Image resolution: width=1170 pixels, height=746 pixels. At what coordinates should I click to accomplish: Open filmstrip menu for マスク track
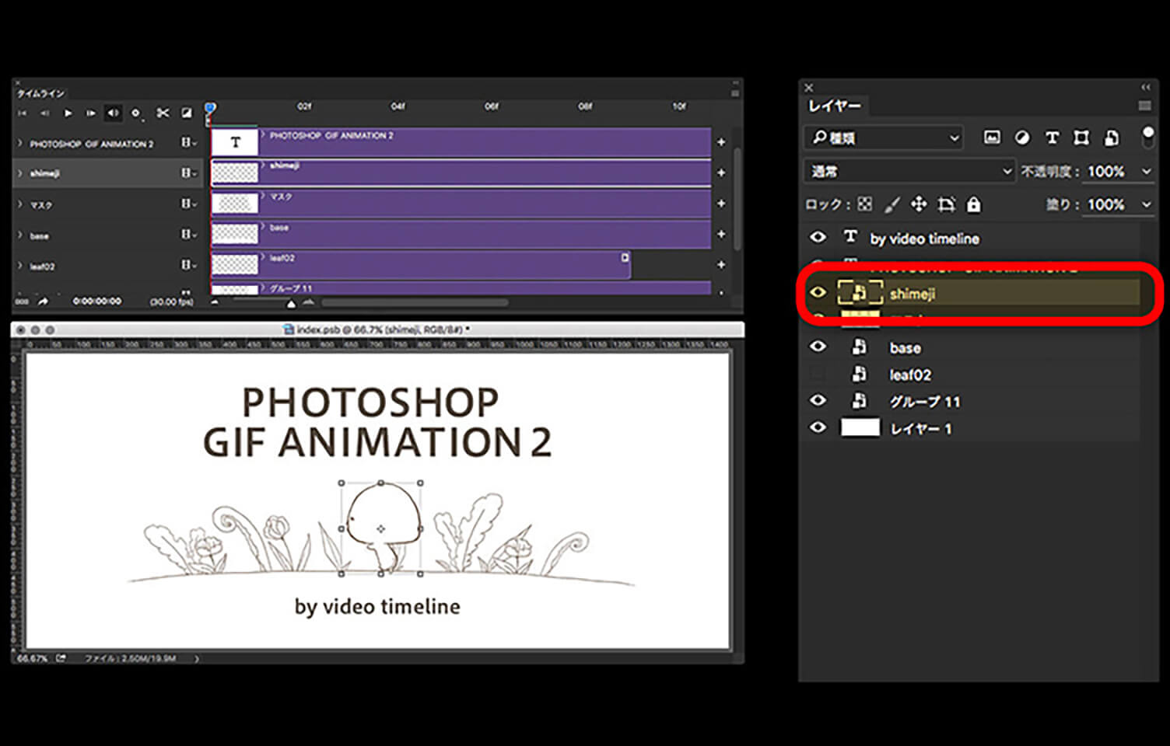click(188, 204)
